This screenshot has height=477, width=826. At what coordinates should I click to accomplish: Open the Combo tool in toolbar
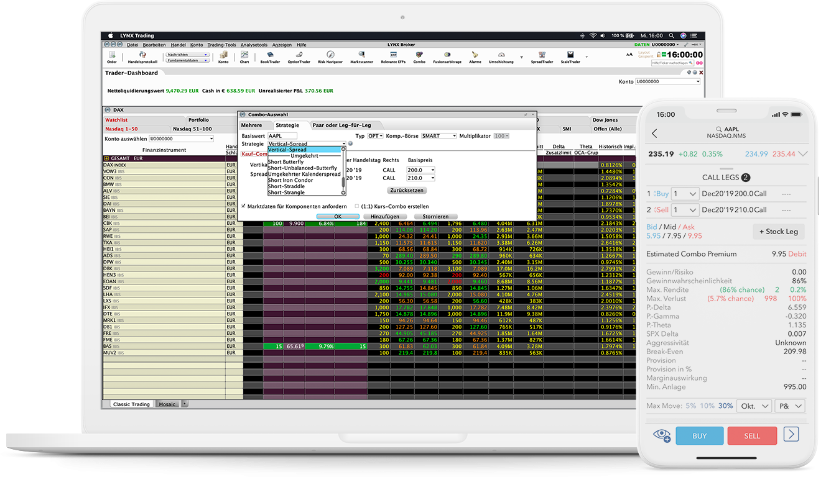tap(419, 57)
